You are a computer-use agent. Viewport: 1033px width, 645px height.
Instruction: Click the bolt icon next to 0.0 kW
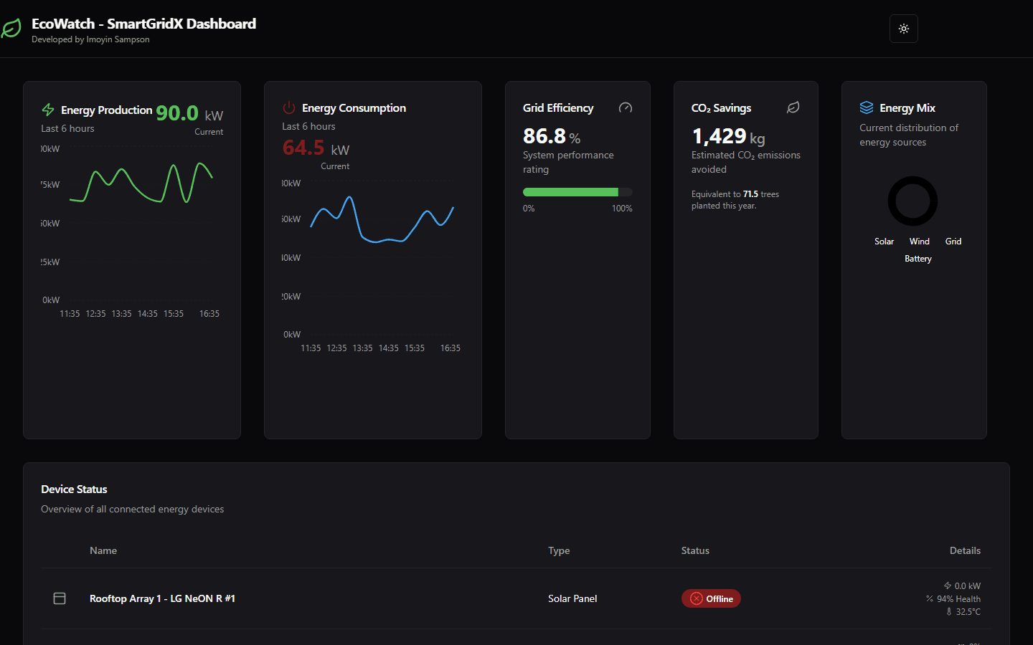948,586
